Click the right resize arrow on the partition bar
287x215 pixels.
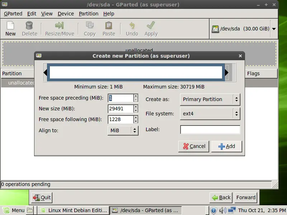(227, 72)
